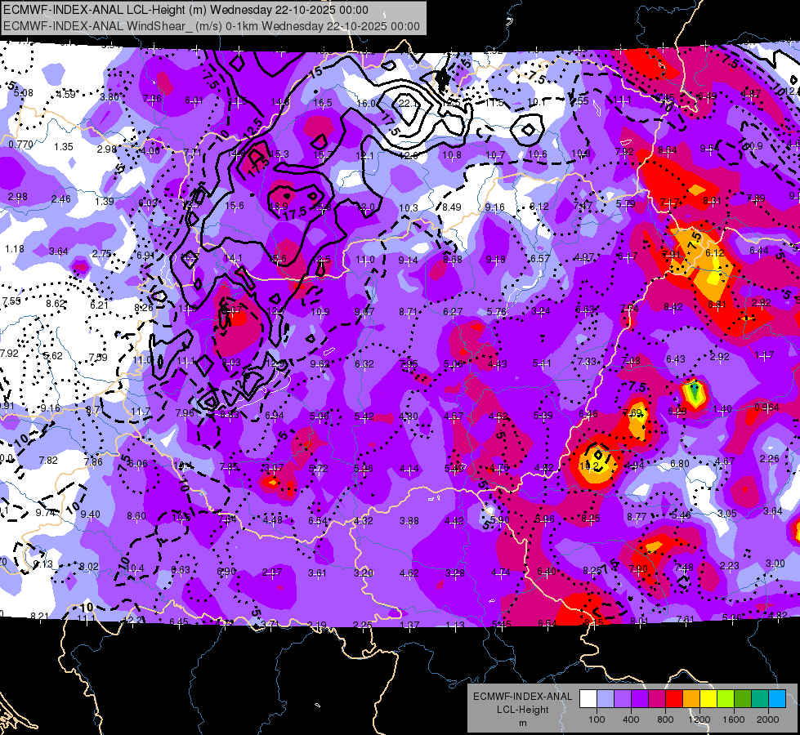
Task: Choose the yellow legend swatch
Action: coord(708,699)
